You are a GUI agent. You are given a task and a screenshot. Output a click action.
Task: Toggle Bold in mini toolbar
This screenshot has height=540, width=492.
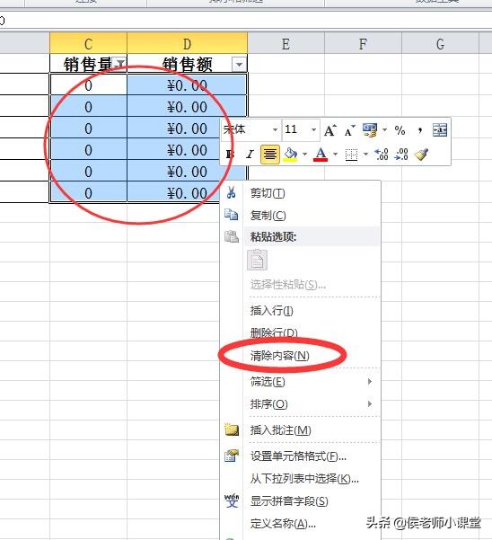click(230, 154)
